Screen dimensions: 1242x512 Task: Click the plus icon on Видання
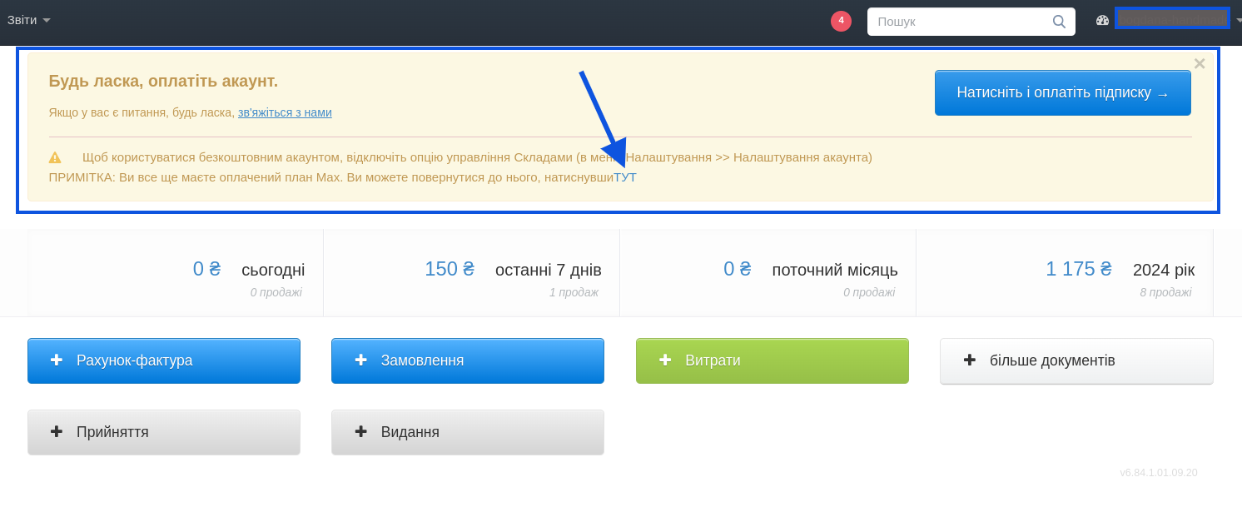coord(361,432)
